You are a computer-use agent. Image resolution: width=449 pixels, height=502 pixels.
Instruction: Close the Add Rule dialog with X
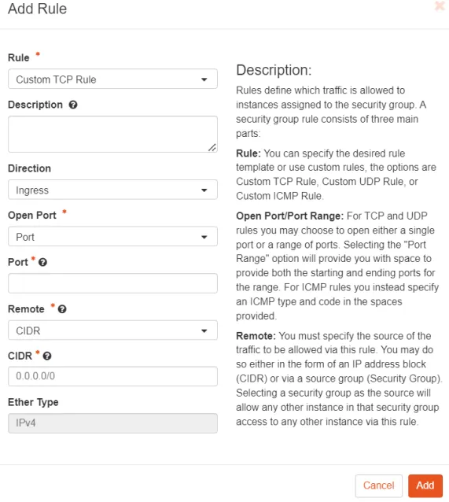coord(440,6)
